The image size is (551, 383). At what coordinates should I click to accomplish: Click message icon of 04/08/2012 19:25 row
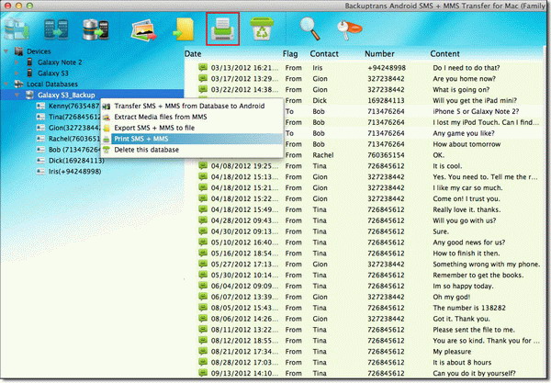click(x=203, y=165)
